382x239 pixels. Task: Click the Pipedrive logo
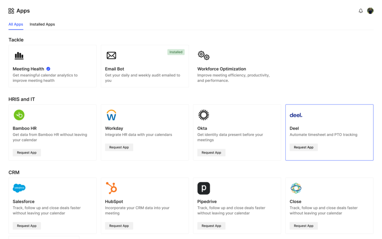pyautogui.click(x=204, y=188)
